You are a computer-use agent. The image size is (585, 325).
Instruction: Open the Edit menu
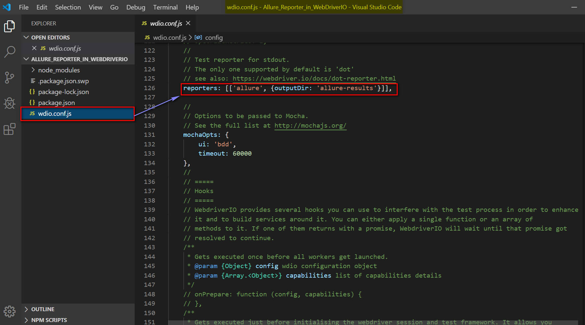pyautogui.click(x=42, y=7)
